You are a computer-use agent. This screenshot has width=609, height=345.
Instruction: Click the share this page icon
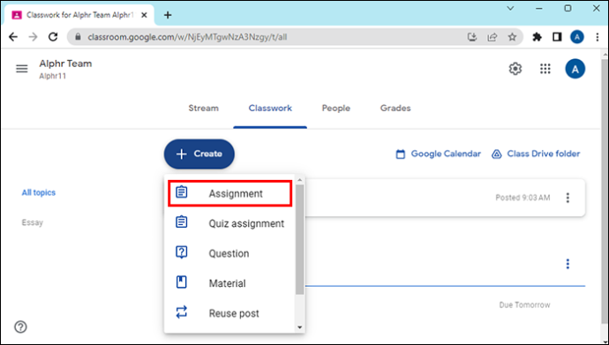click(492, 37)
